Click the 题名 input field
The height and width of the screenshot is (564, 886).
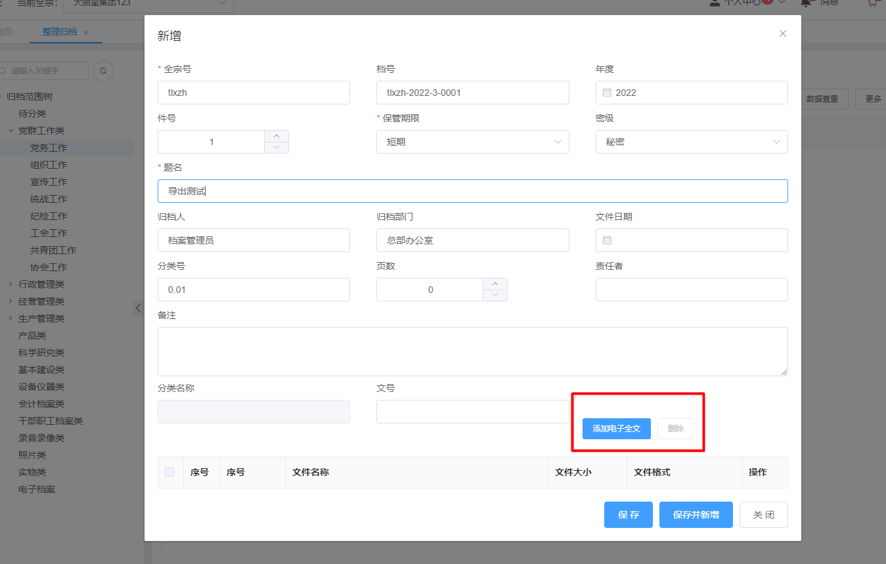point(473,191)
